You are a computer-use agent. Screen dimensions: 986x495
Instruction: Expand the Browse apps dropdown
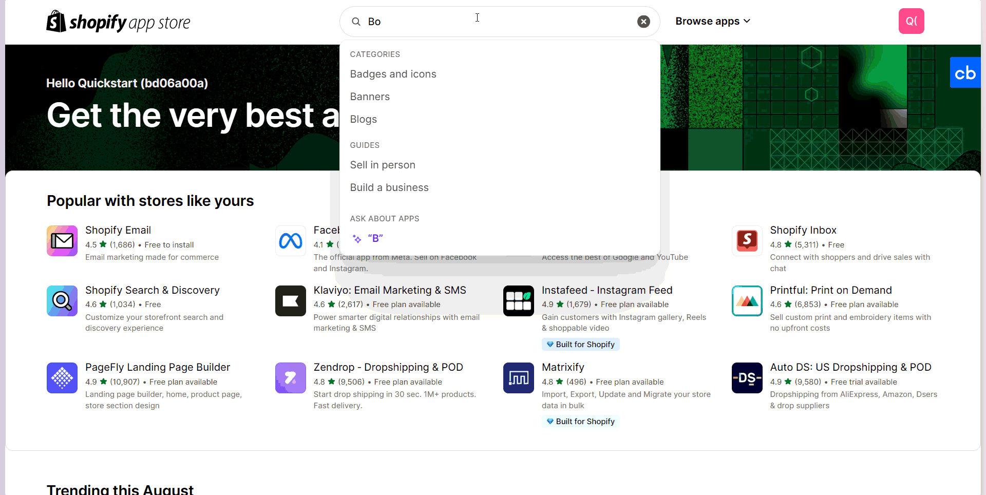(x=713, y=21)
